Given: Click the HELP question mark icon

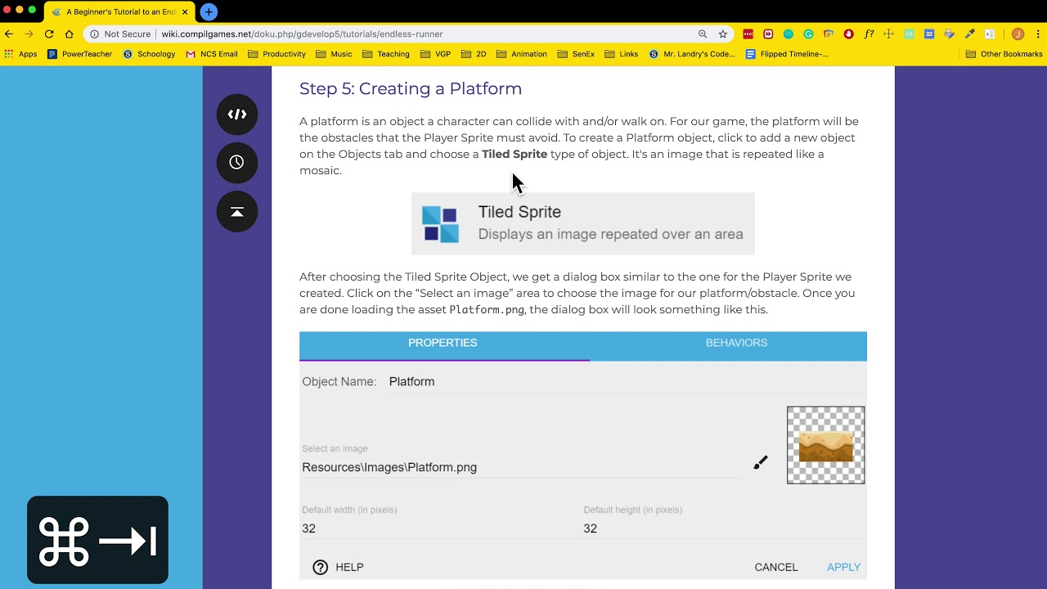Looking at the screenshot, I should (x=321, y=567).
